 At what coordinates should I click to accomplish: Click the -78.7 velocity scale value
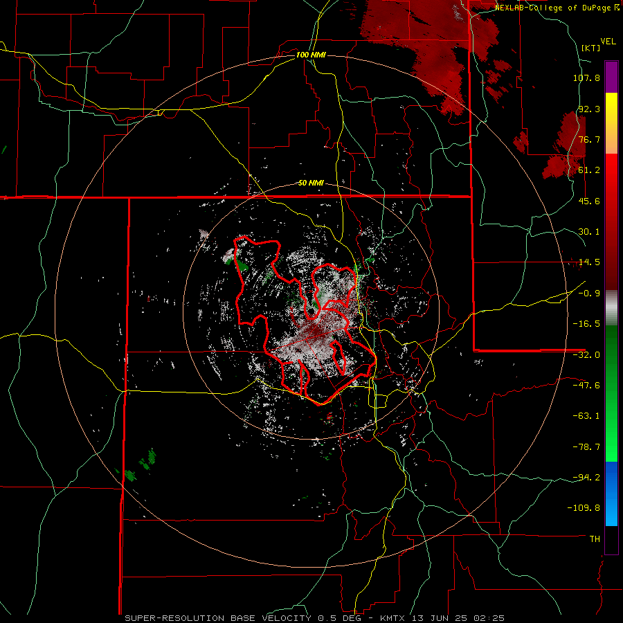(x=586, y=447)
